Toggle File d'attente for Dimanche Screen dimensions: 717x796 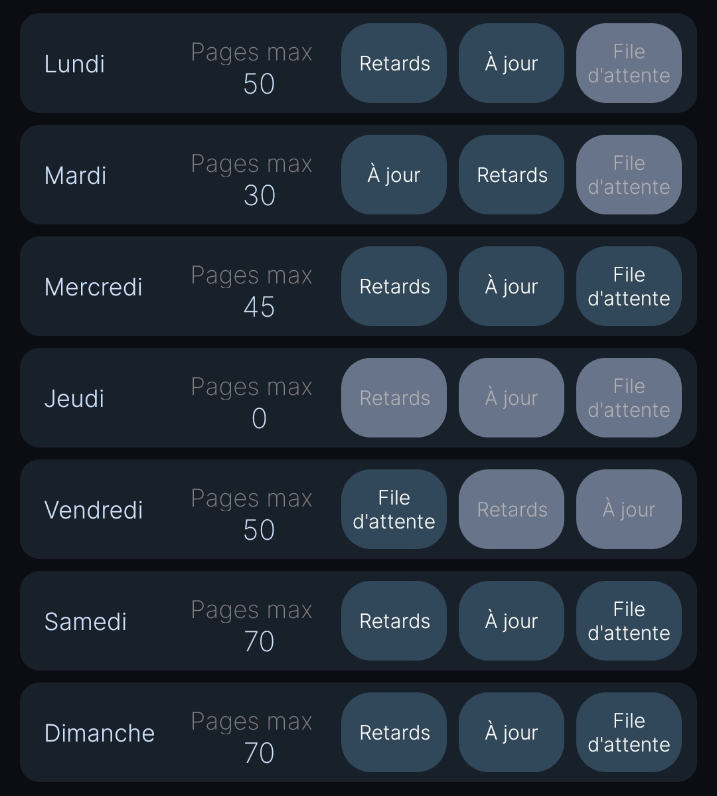pyautogui.click(x=629, y=732)
